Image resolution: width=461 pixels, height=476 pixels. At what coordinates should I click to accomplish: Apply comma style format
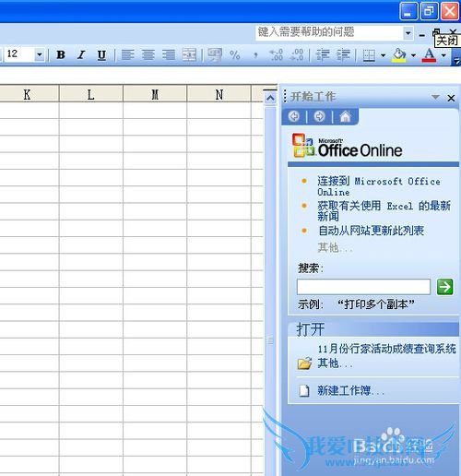(x=255, y=55)
